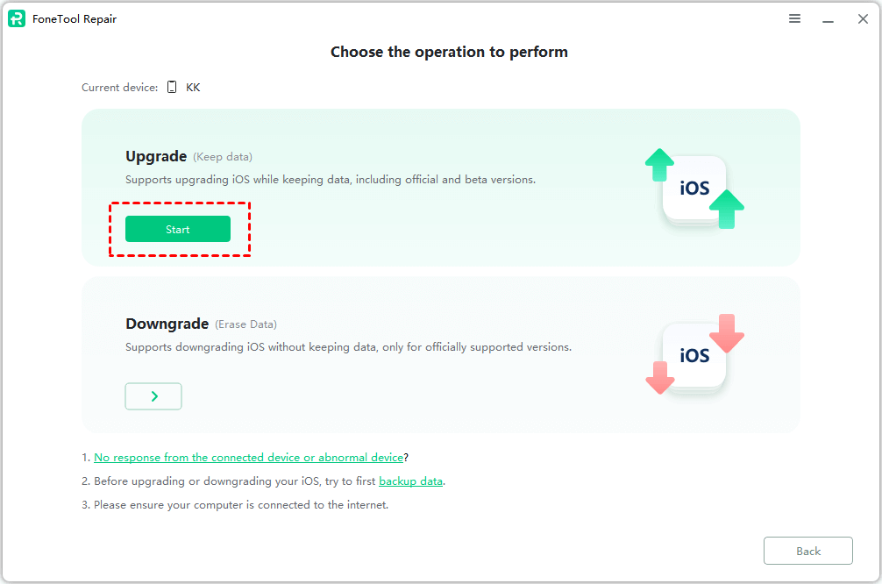The height and width of the screenshot is (584, 882).
Task: Close the FoneTool Repair window
Action: (x=863, y=19)
